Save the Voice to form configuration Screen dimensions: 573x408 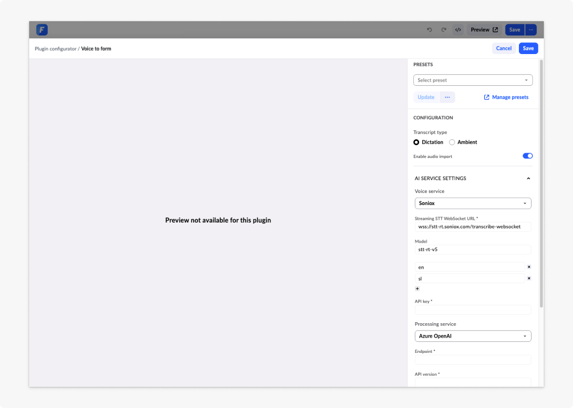[x=528, y=48]
